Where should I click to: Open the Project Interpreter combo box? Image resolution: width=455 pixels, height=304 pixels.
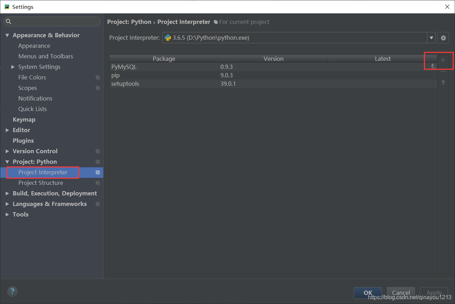(299, 38)
